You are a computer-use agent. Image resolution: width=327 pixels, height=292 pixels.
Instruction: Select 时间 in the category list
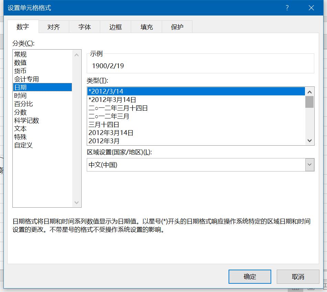(x=23, y=95)
